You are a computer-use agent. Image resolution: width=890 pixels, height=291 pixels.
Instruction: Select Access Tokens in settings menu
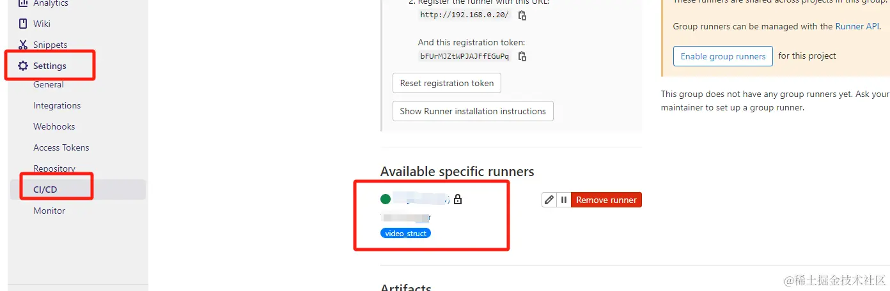(x=61, y=147)
